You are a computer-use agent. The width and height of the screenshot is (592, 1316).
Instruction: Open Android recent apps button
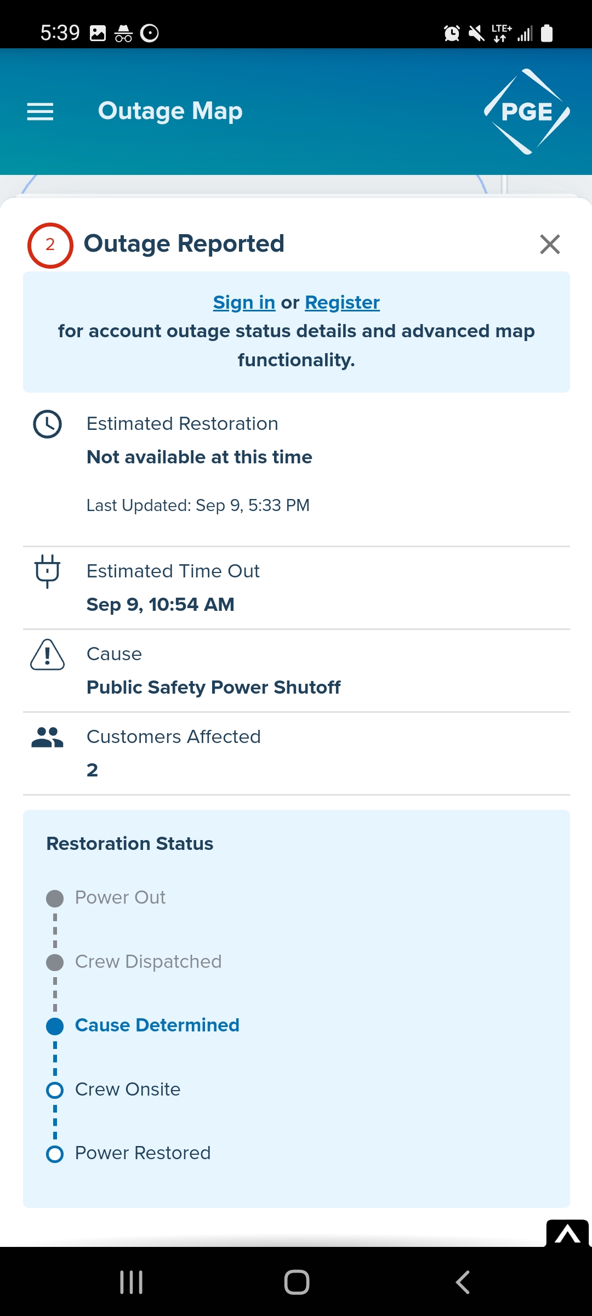pyautogui.click(x=132, y=1282)
